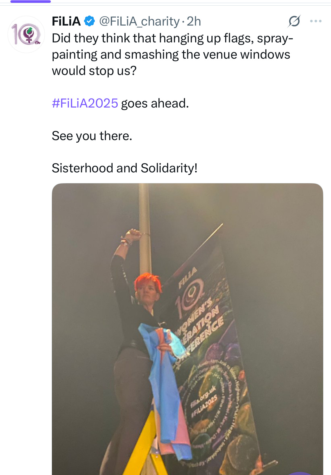
Task: Open the attached photo of the banner
Action: [x=188, y=329]
